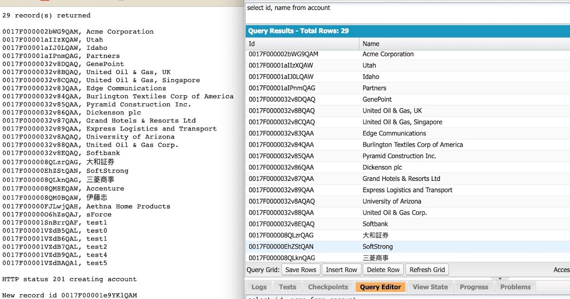Open the Problems tab
Viewport: 570px width, 299px height.
coord(515,287)
